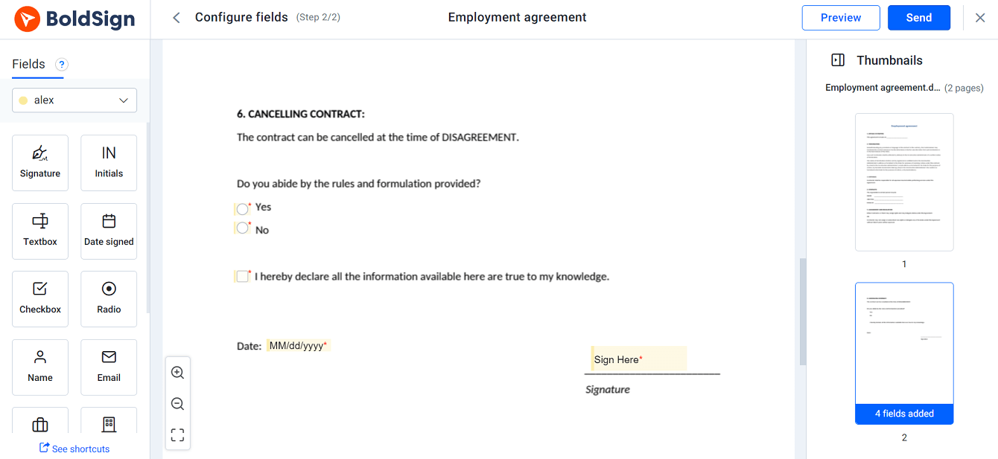Choose the Date signed field tool

point(109,231)
